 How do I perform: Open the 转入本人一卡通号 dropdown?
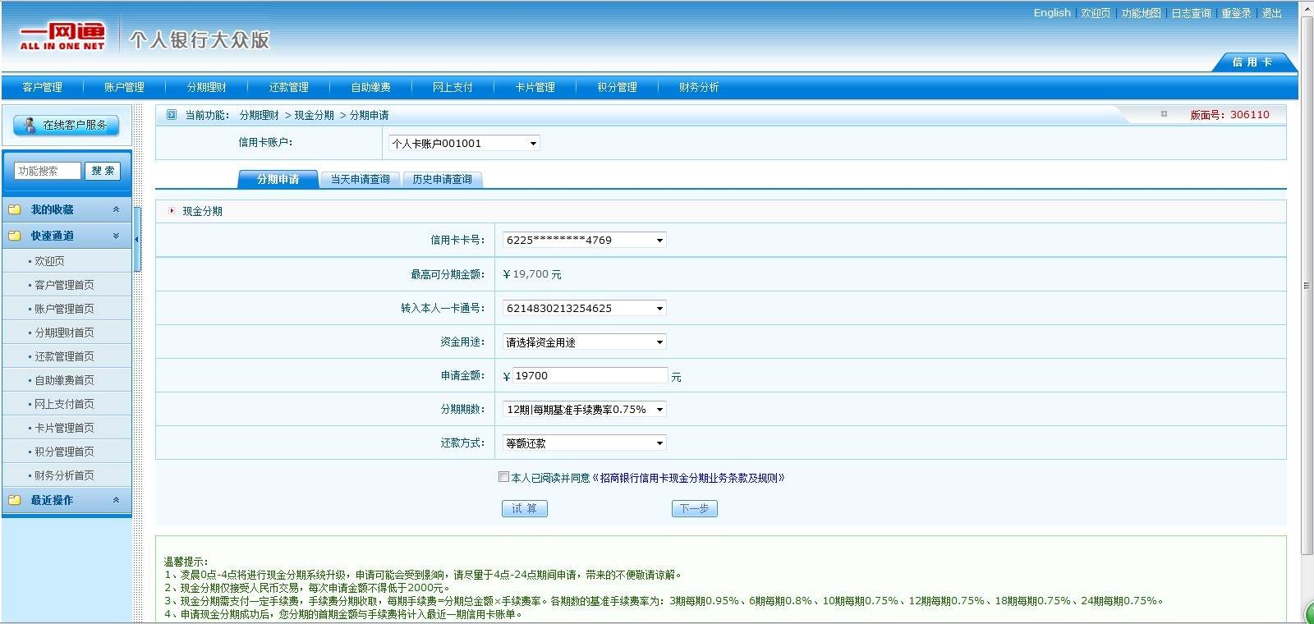coord(584,308)
